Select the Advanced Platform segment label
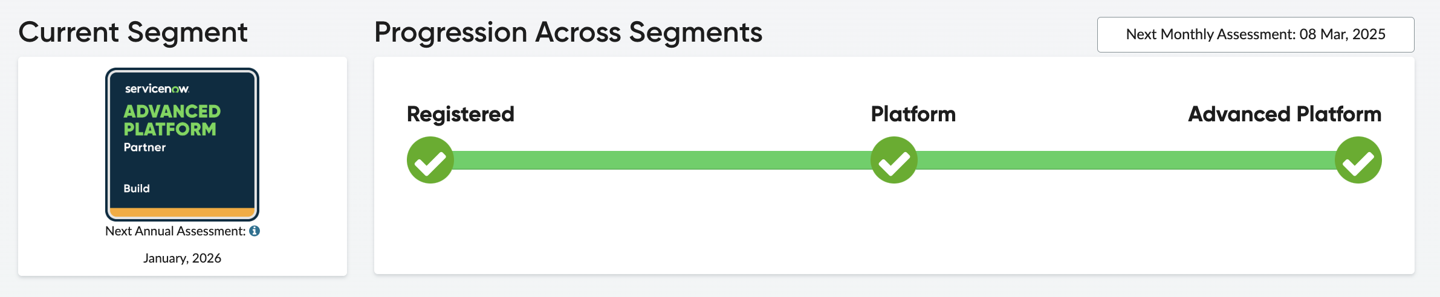 click(x=1285, y=114)
